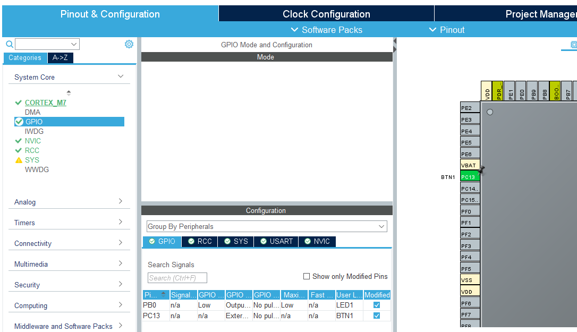Screen dimensions: 577x332
Task: Open the Software Packs menu
Action: [326, 30]
